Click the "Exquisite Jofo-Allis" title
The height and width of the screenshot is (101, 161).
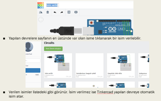pos(115,73)
